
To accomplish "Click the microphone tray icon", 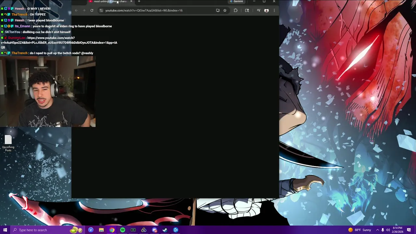I will coord(383,230).
